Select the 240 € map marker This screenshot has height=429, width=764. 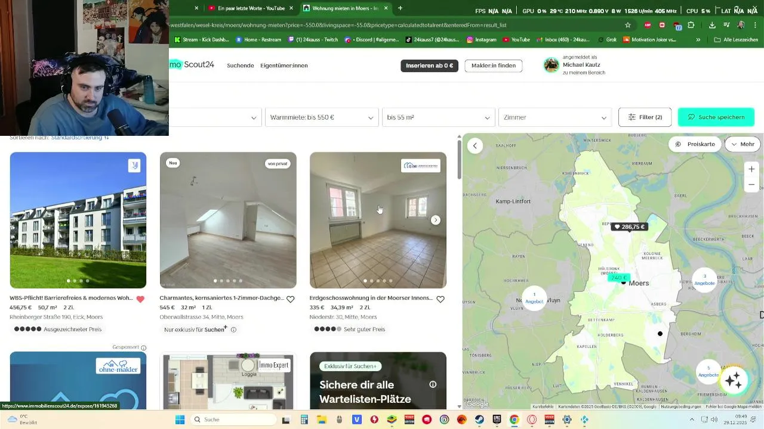coord(618,278)
